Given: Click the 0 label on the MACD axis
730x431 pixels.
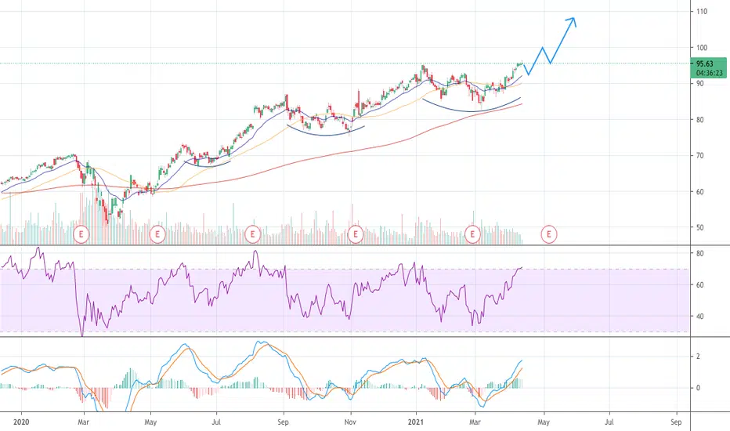Looking at the screenshot, I should [x=698, y=388].
